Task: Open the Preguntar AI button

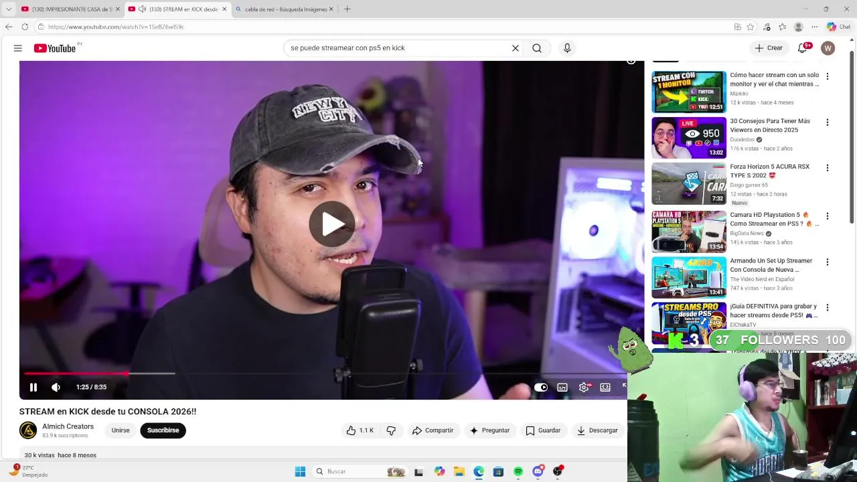Action: 489,430
